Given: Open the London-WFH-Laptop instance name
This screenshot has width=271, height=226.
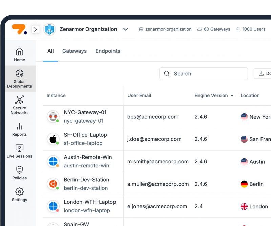Looking at the screenshot, I should coord(90,202).
